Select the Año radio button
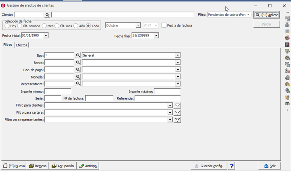Viewport: 291px width, 171px height. [x=76, y=26]
